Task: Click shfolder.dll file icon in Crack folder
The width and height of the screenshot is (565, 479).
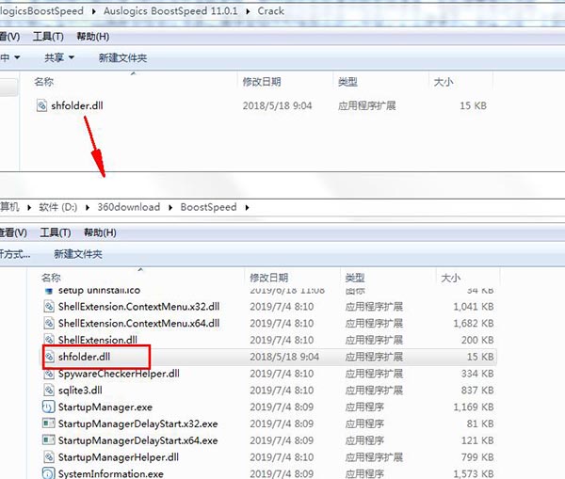Action: point(41,105)
